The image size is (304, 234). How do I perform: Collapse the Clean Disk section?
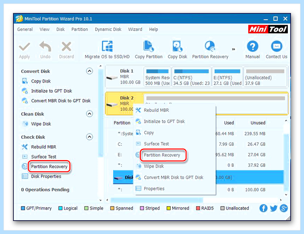tap(89, 114)
